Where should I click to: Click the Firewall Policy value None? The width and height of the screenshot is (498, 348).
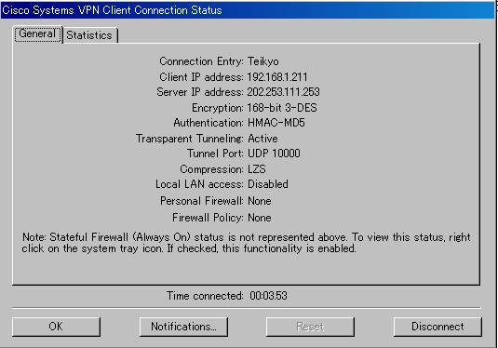point(259,218)
